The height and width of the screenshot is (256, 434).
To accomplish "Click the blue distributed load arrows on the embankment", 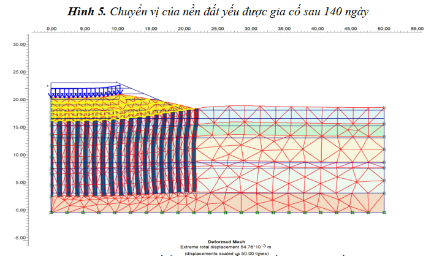I will click(x=85, y=92).
